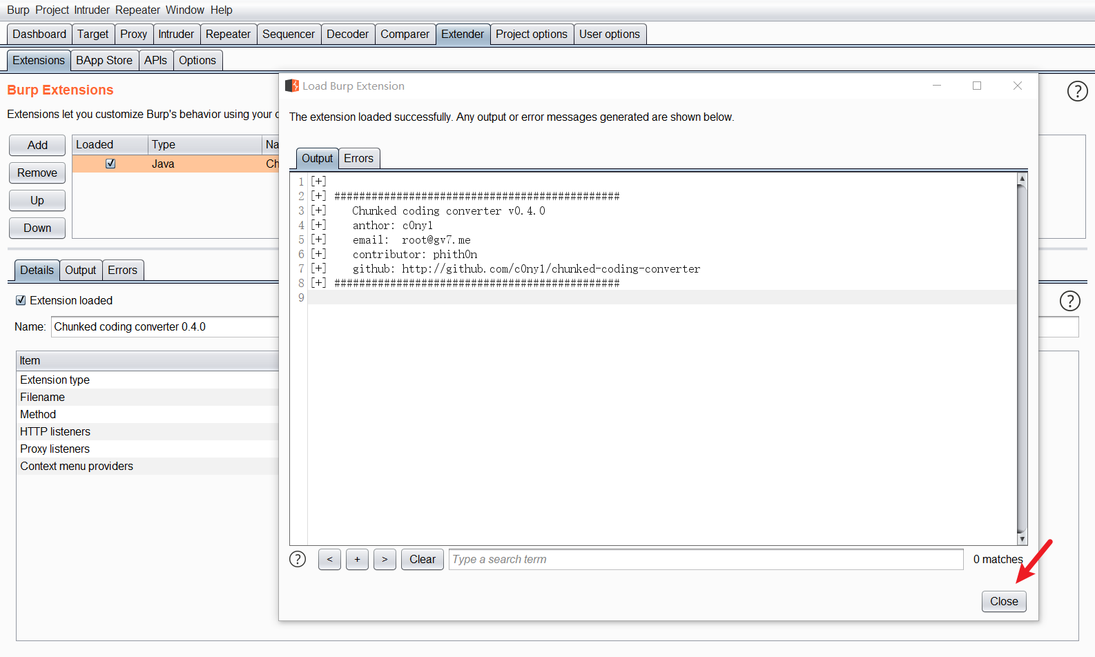Screen dimensions: 1095x657
Task: Switch to the Project options tab
Action: [532, 34]
